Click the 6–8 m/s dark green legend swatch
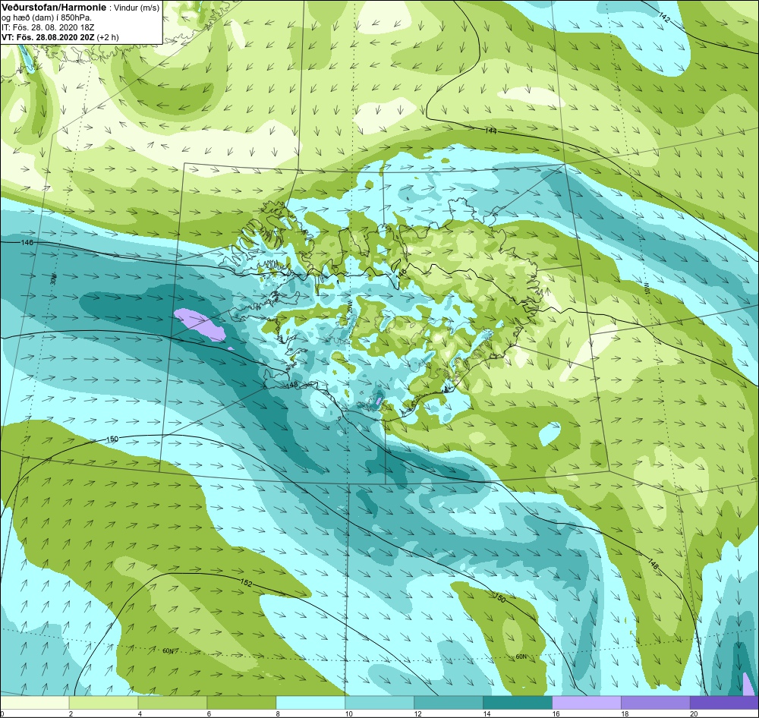 click(241, 703)
